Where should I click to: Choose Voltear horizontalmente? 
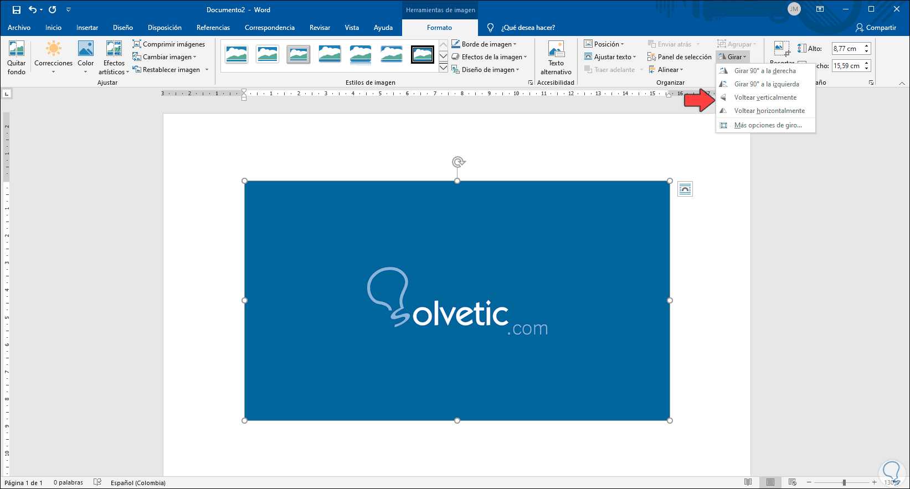pos(765,111)
